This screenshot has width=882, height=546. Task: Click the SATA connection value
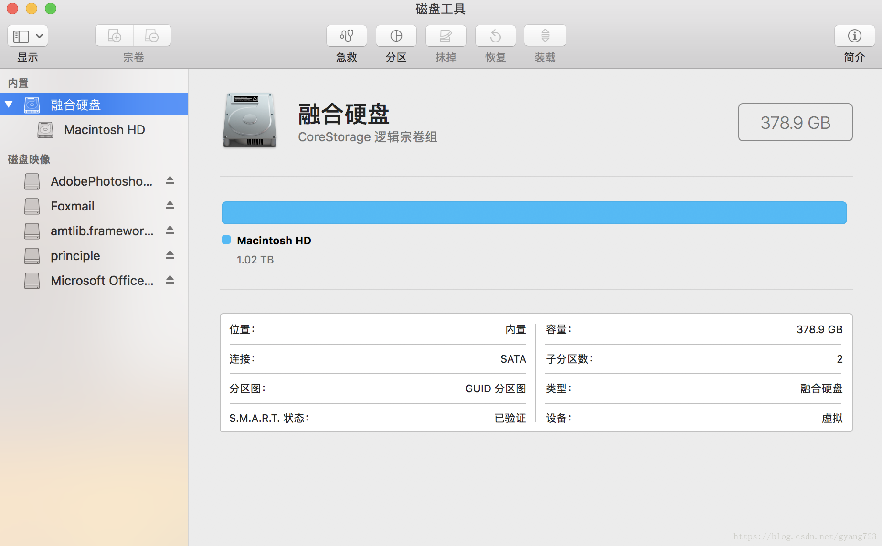tap(513, 359)
